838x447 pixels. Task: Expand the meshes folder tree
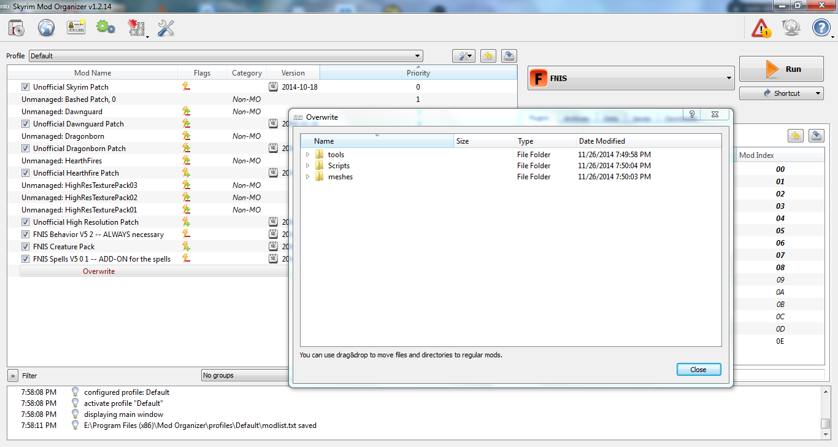point(308,177)
